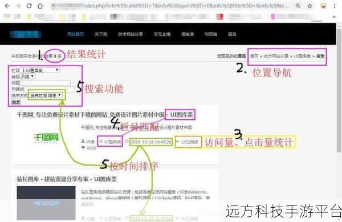Click the clock icon before 2018-10-18 date

click(127, 142)
